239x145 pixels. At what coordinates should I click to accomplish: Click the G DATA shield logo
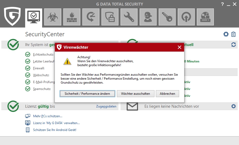pos(12,16)
